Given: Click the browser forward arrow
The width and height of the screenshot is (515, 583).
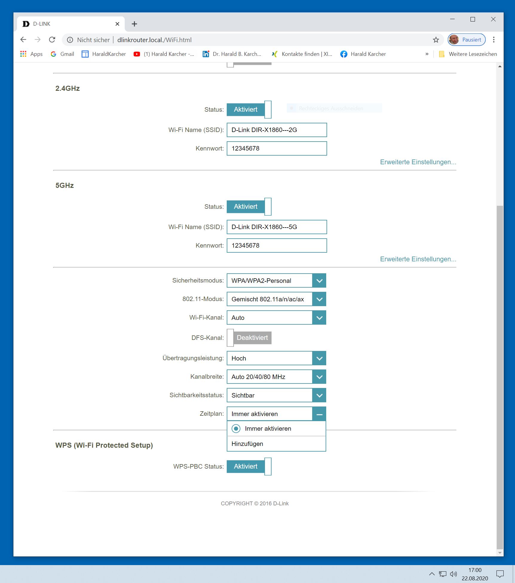Looking at the screenshot, I should coord(38,40).
